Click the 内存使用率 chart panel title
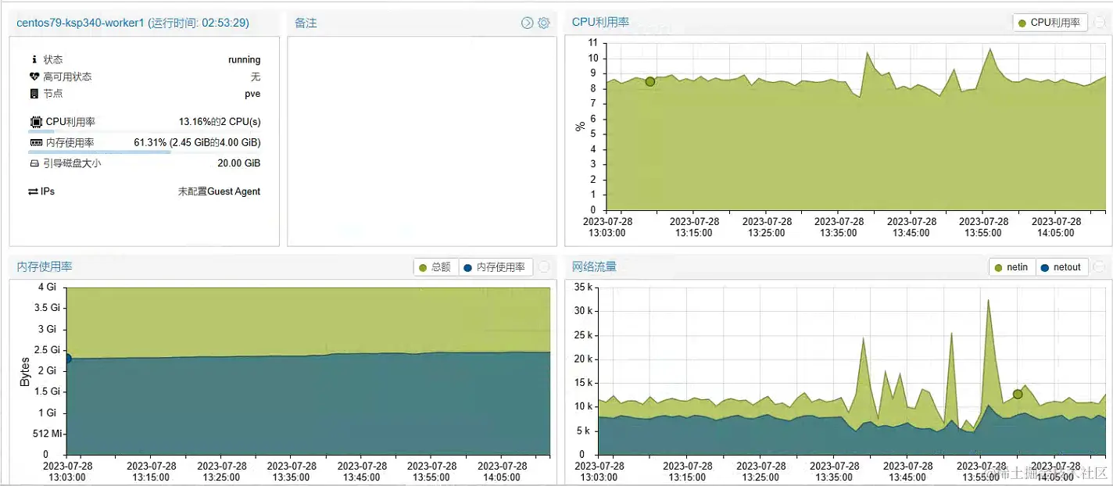The height and width of the screenshot is (486, 1113). coord(45,266)
